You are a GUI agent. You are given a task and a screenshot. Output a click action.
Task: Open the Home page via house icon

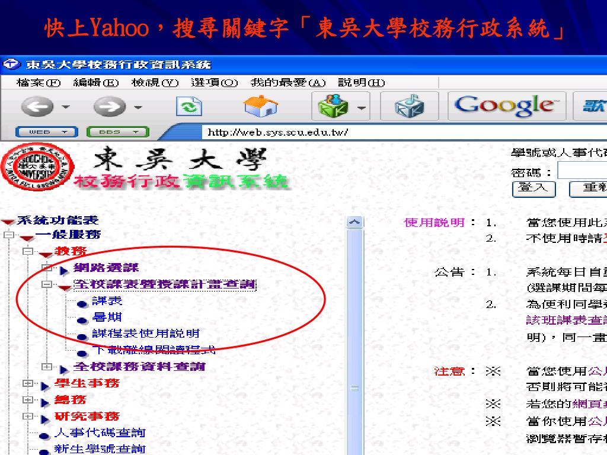(261, 106)
